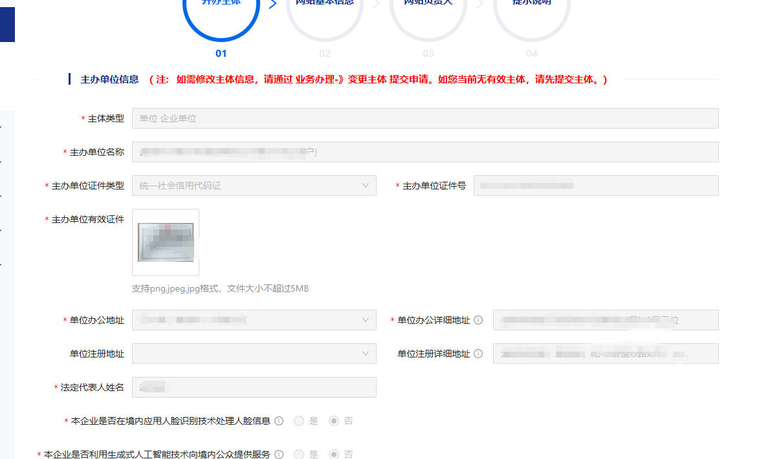
Task: Click the dropdown chevron in 主办单位证件类型
Action: (x=366, y=186)
